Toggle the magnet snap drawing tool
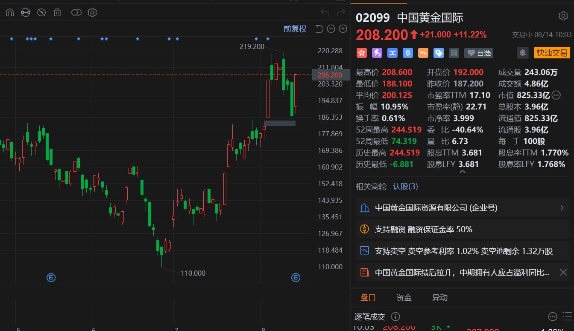 10,12
